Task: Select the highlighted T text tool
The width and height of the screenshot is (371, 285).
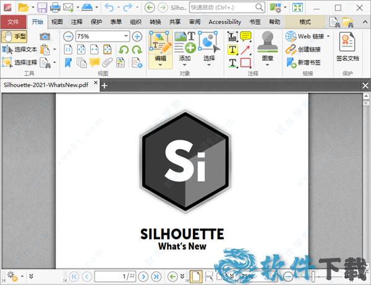Action: coord(232,50)
